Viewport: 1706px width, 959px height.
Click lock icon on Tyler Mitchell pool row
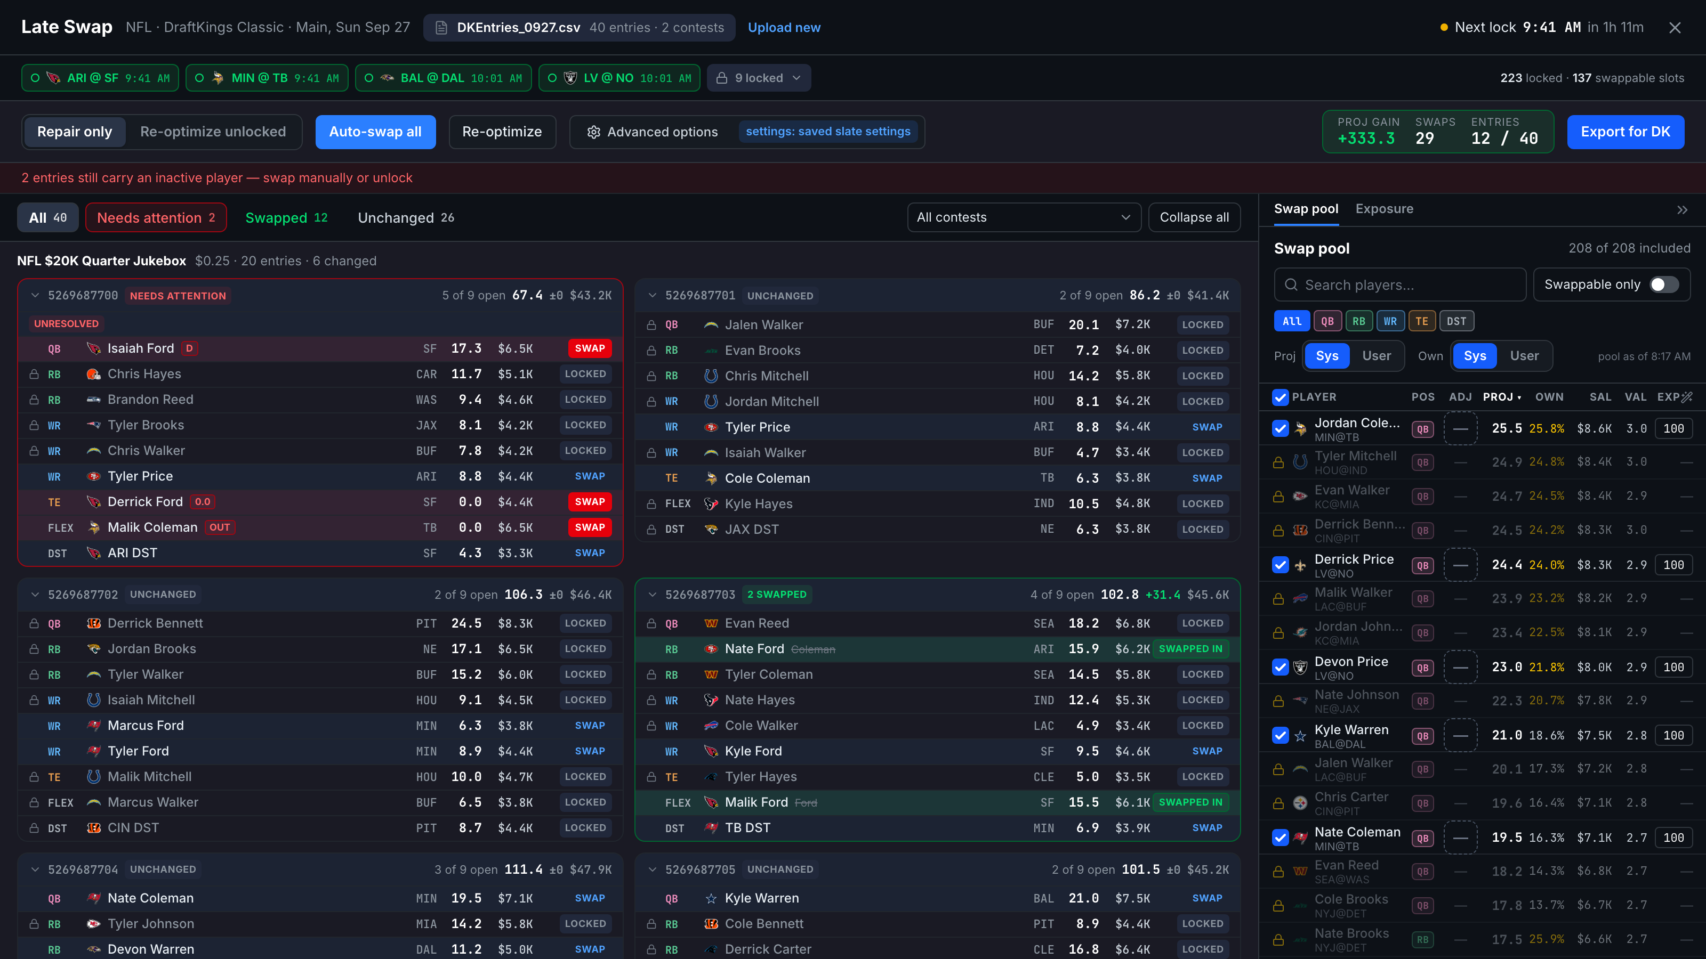pos(1279,462)
